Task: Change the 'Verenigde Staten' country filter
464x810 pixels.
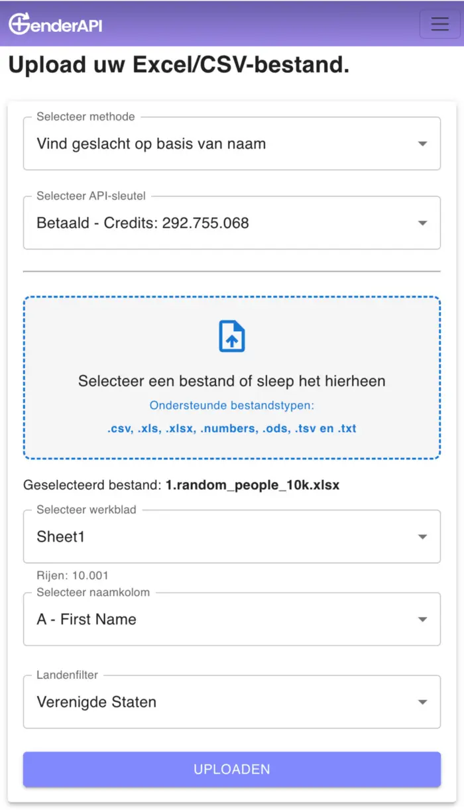Action: [x=219, y=702]
